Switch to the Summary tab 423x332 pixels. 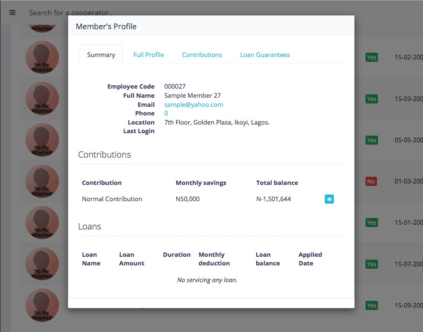tap(101, 55)
